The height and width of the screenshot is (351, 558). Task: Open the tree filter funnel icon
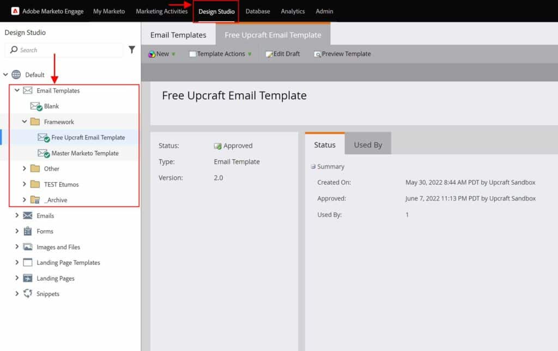pos(132,50)
